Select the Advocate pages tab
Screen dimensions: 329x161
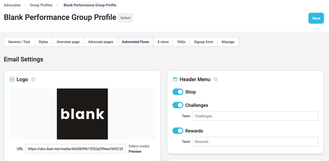tap(100, 42)
